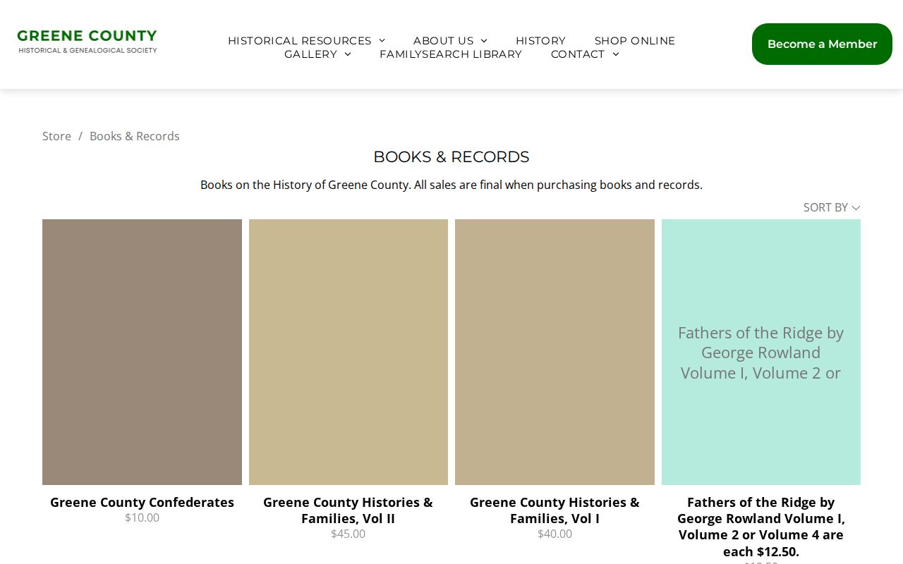Click the Books & Records page heading

click(x=451, y=157)
